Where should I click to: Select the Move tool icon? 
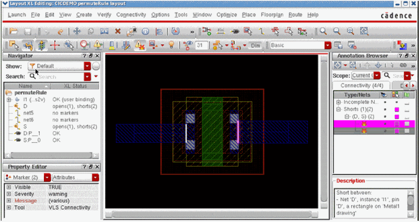click(77, 32)
